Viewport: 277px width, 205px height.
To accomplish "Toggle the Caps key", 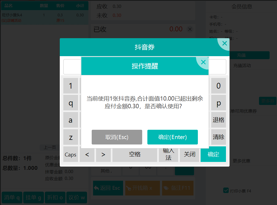I will point(71,154).
